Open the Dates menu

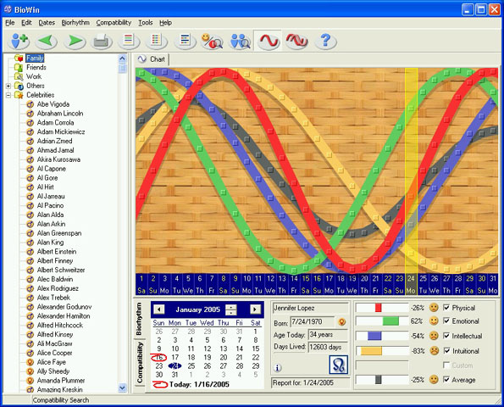(47, 23)
